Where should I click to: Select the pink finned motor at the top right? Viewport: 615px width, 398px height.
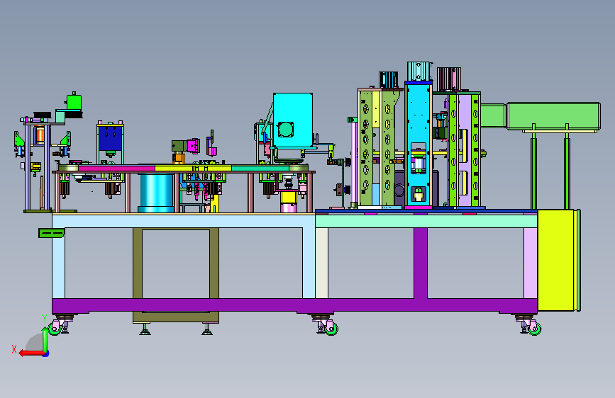pyautogui.click(x=449, y=79)
